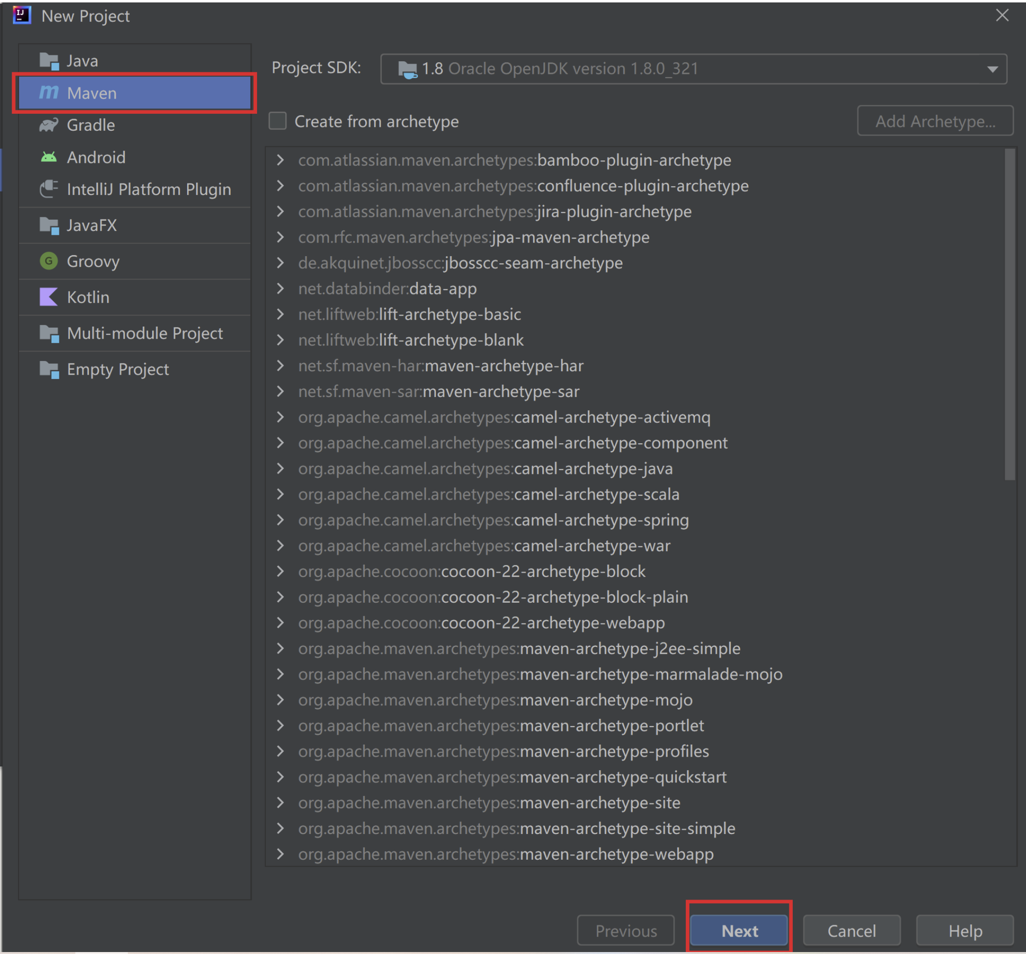Viewport: 1026px width, 954px height.
Task: Click the Empty Project folder icon
Action: (x=49, y=369)
